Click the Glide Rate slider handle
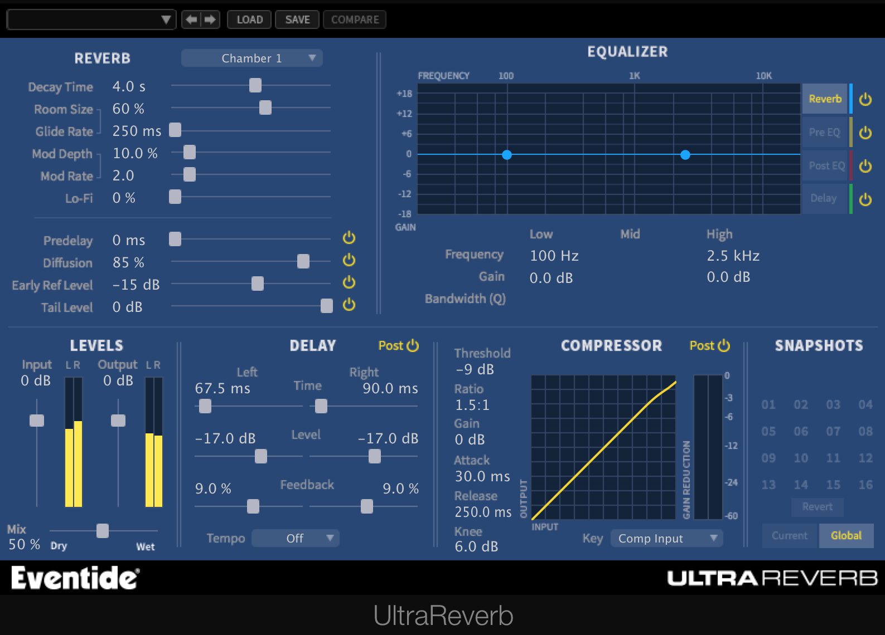 click(x=175, y=130)
